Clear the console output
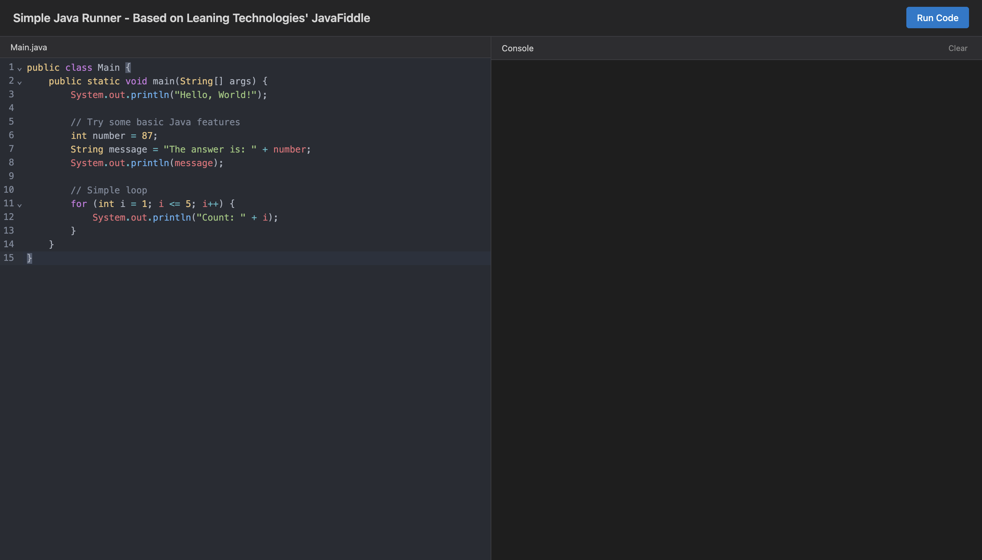This screenshot has width=982, height=560. 957,48
